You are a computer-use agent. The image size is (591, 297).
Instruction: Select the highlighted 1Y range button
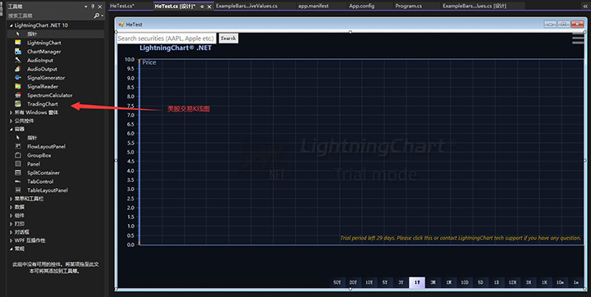(x=417, y=282)
